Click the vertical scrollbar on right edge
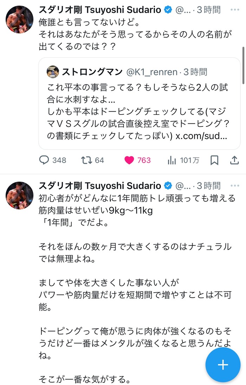 (x=243, y=65)
